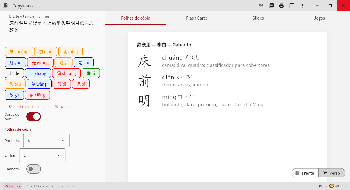Screen dimensions: 350x190
Task: Toggle character chip 明 míng
Action: [71, 51]
